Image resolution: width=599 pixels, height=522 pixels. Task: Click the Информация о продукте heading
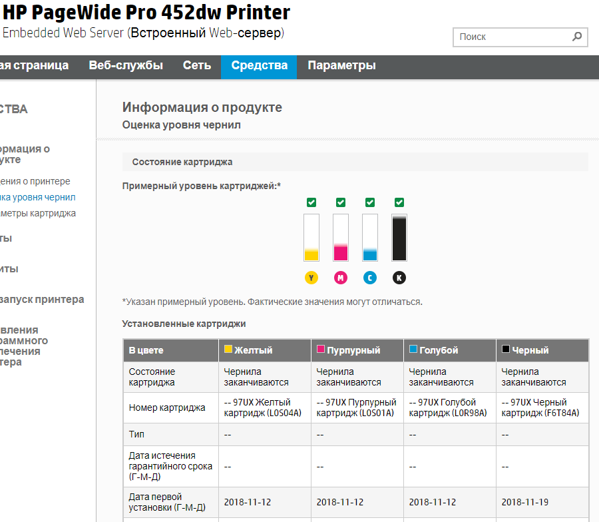(202, 107)
